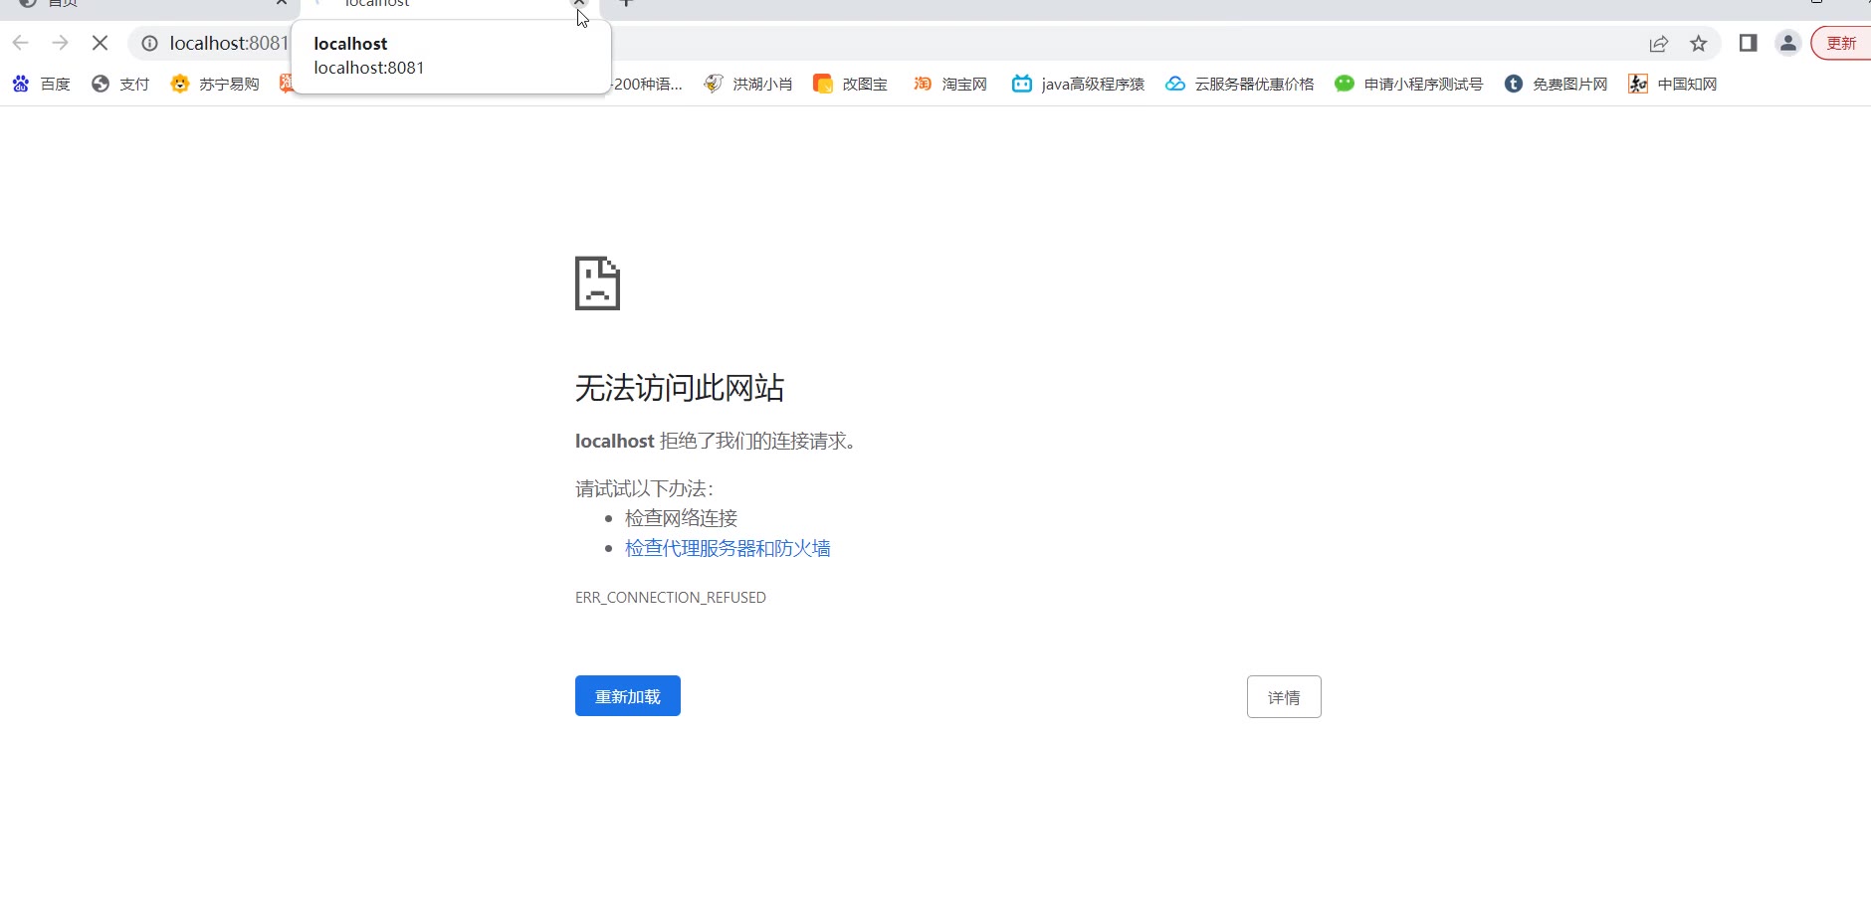The height and width of the screenshot is (923, 1871).
Task: Go back using the back arrow
Action: 21,43
